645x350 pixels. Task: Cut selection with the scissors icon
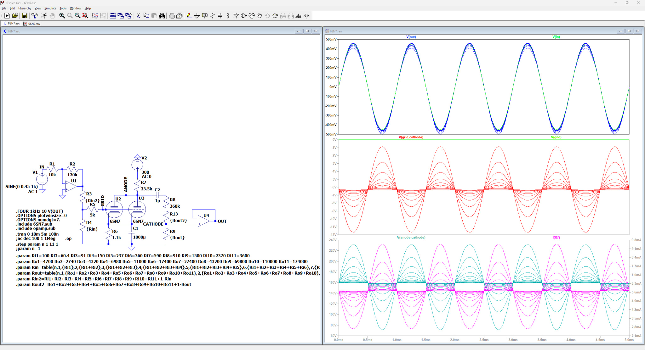coord(138,16)
